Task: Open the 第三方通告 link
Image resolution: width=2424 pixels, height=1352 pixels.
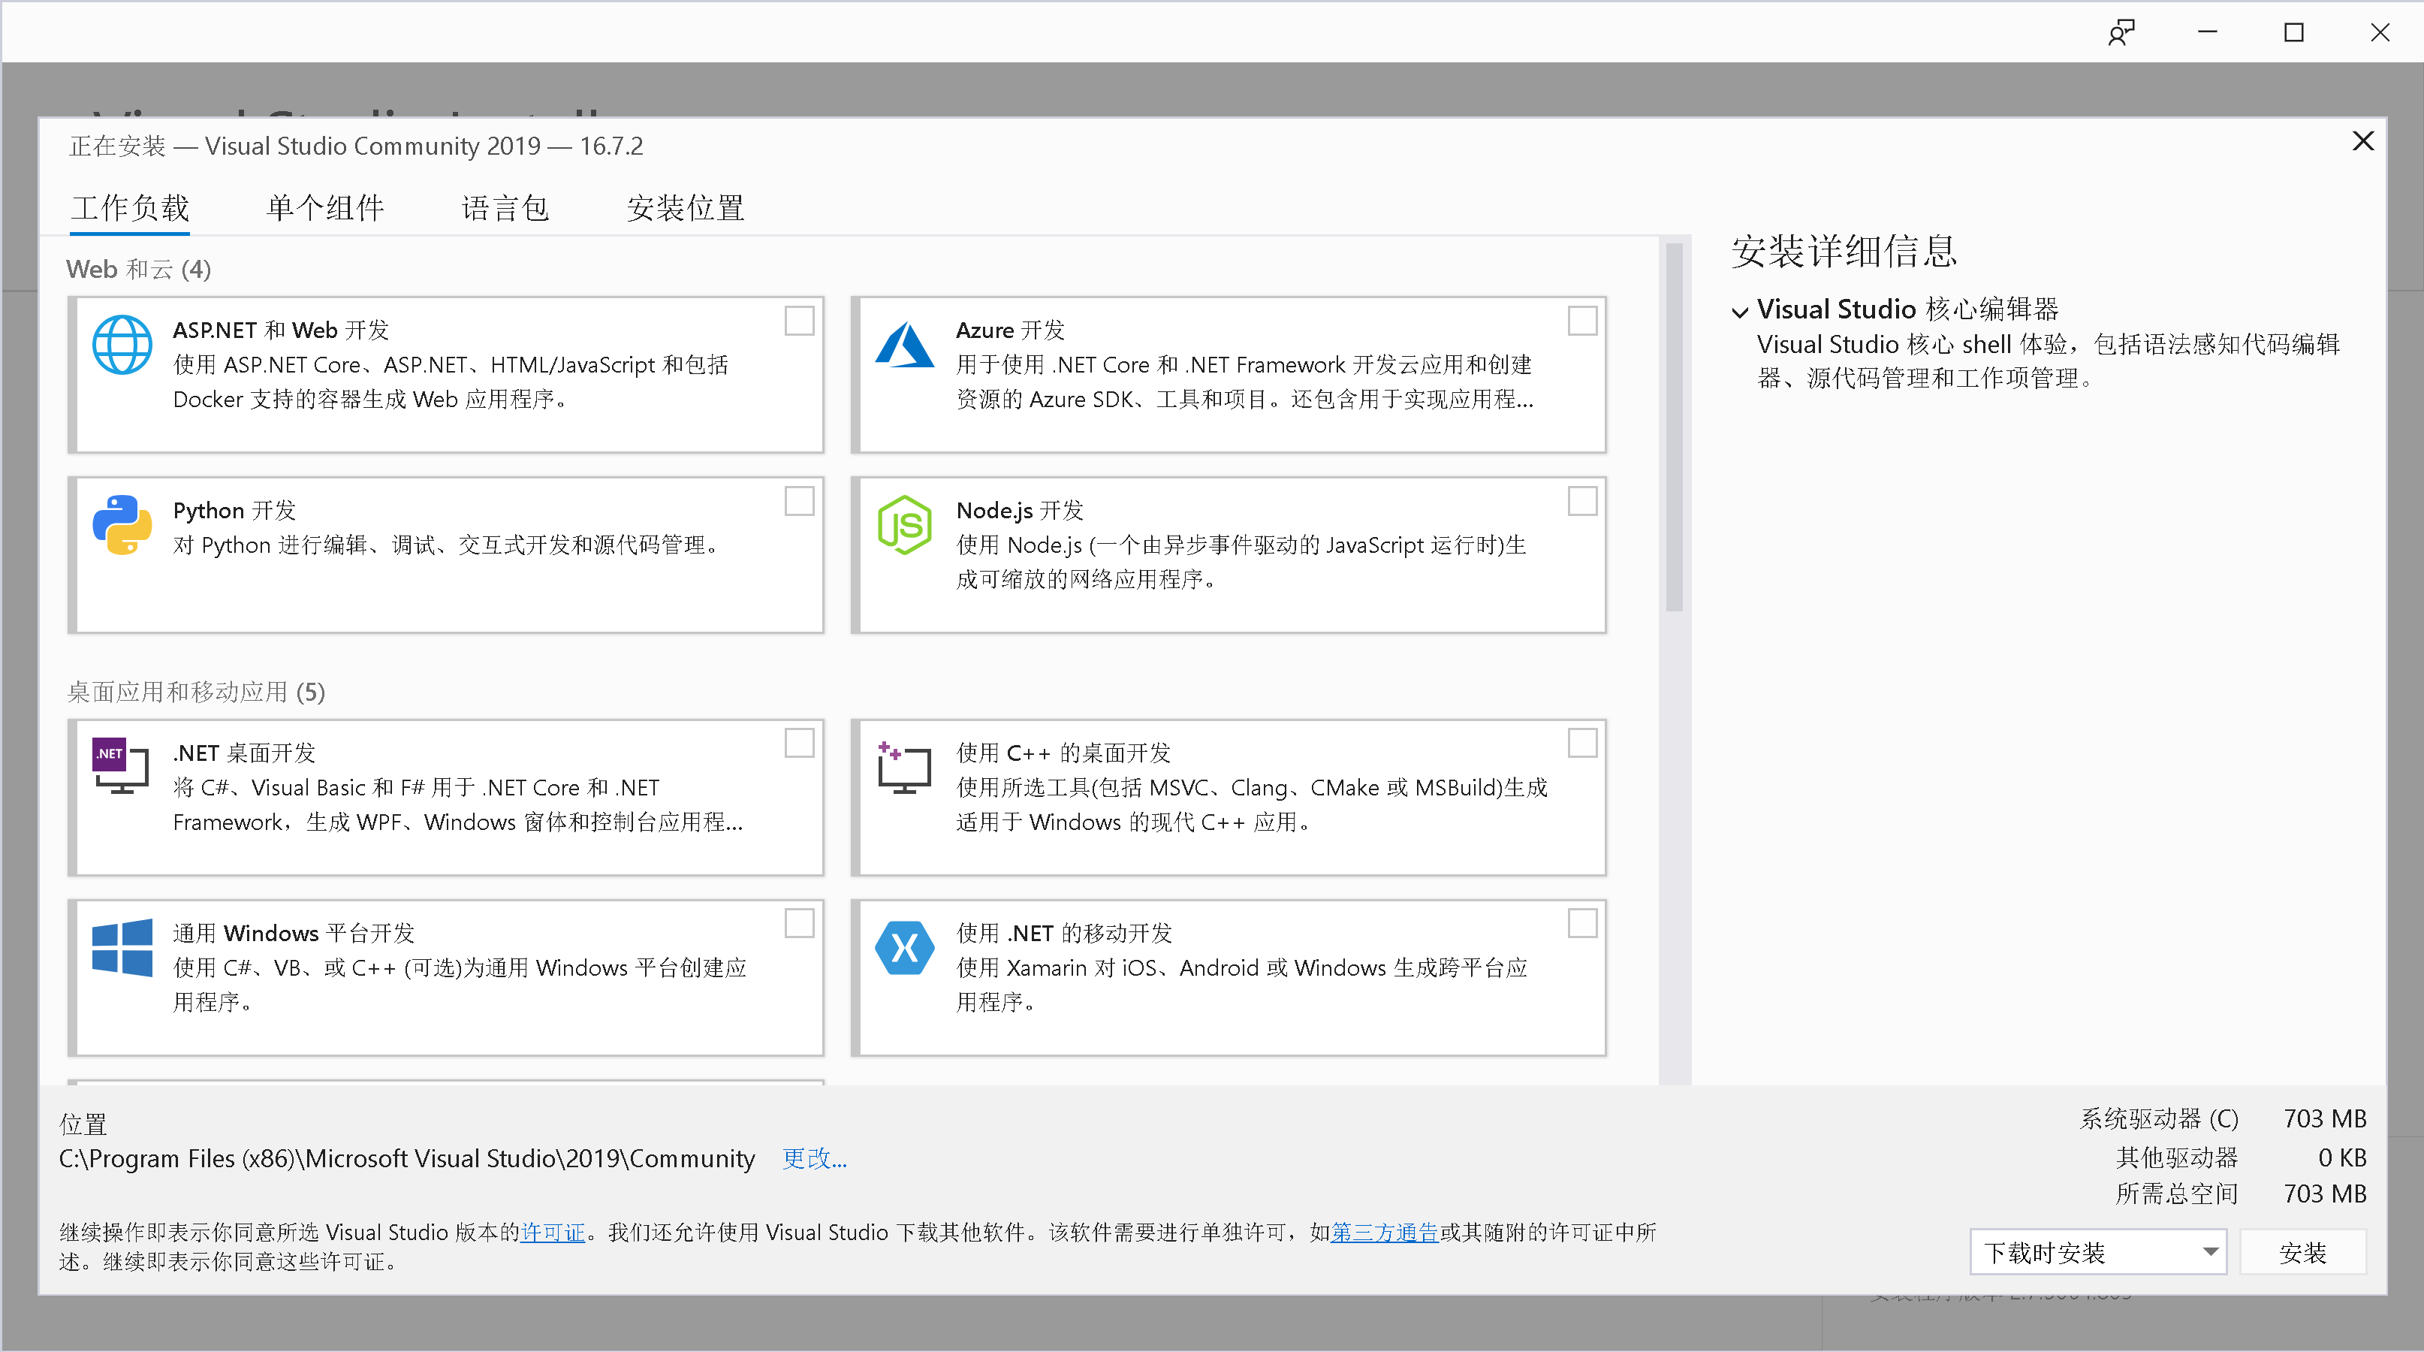Action: pos(1384,1233)
